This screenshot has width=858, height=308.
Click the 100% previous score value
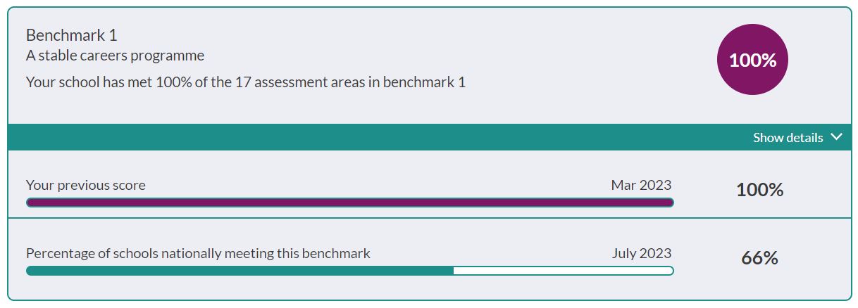tap(759, 190)
